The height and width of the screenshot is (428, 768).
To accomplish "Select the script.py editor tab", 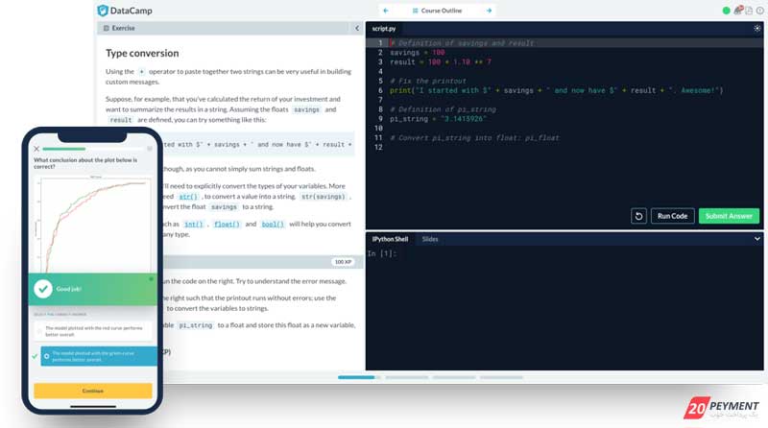I will (383, 29).
